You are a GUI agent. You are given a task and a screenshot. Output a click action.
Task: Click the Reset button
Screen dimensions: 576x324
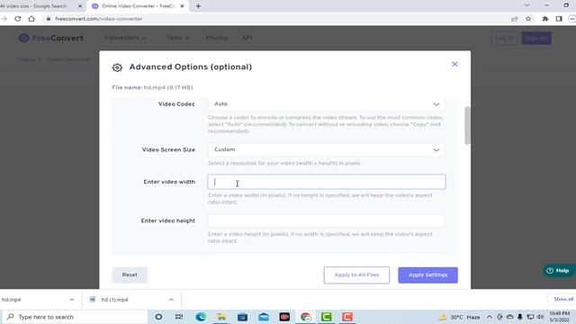pos(130,274)
